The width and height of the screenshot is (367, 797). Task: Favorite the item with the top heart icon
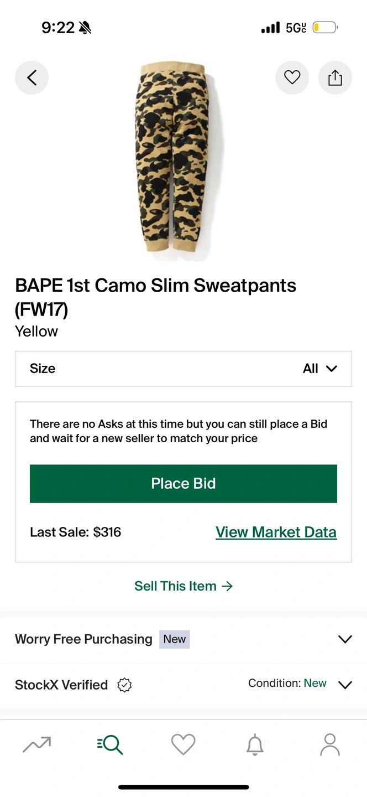(292, 78)
